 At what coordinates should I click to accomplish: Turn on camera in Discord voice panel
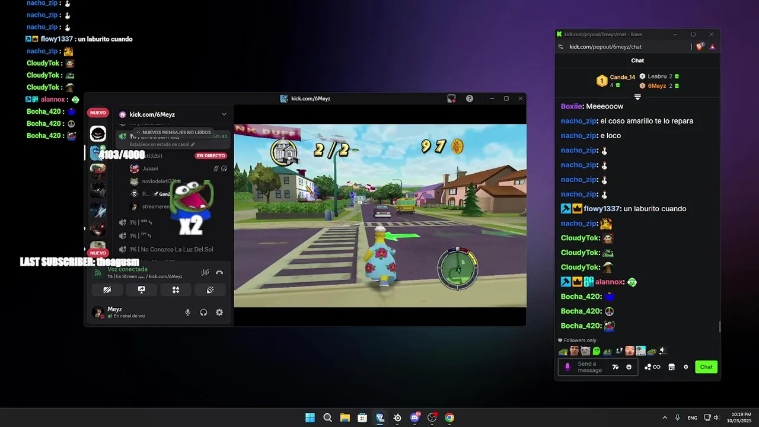[107, 290]
